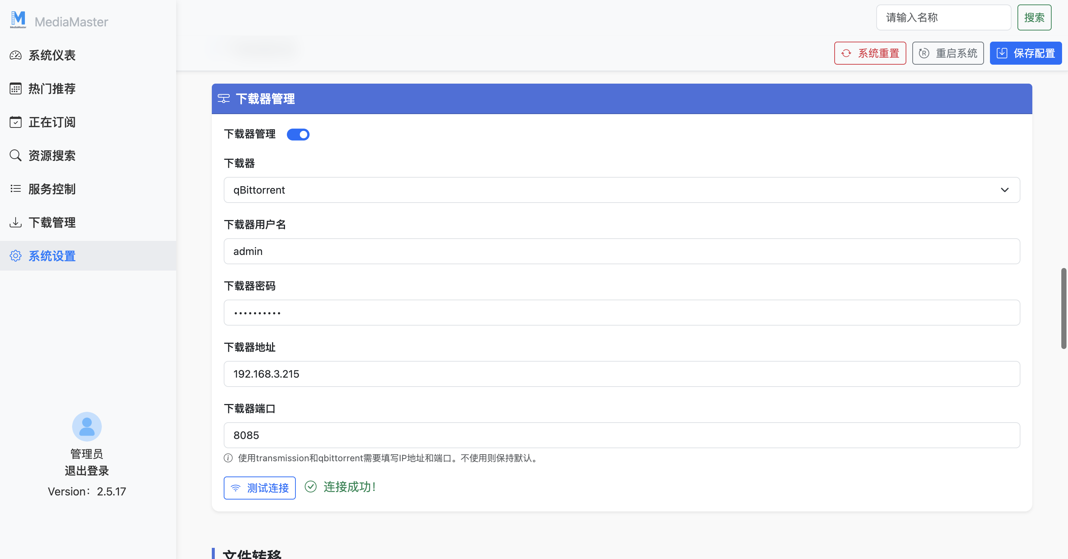
Task: Click the chevron arrow of 下载器 selector
Action: click(1004, 190)
